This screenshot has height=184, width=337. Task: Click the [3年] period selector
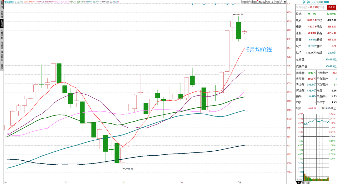pos(321,7)
